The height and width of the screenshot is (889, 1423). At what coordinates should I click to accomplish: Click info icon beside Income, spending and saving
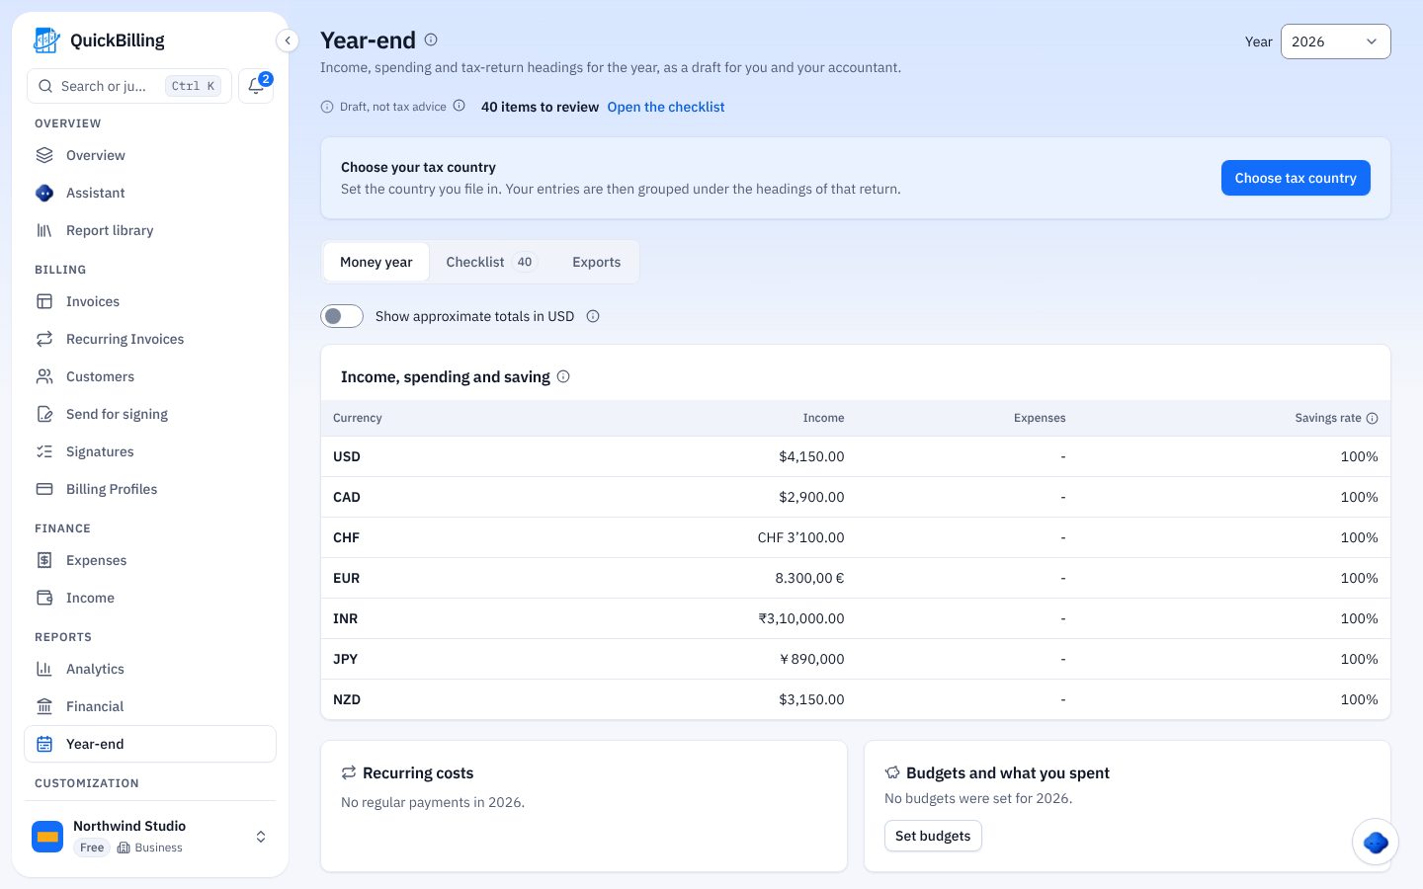[x=563, y=376]
